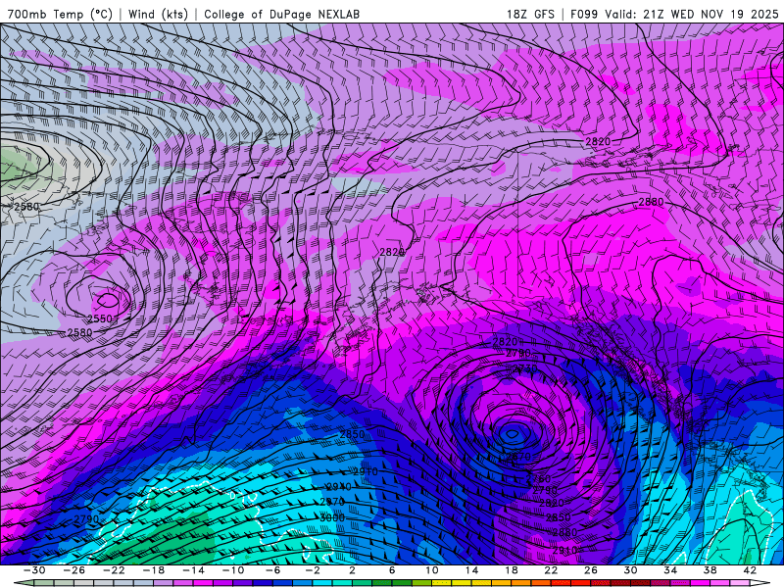Viewport: 784px width, 588px height.
Task: Click the -2 value on the color scale
Action: (313, 570)
